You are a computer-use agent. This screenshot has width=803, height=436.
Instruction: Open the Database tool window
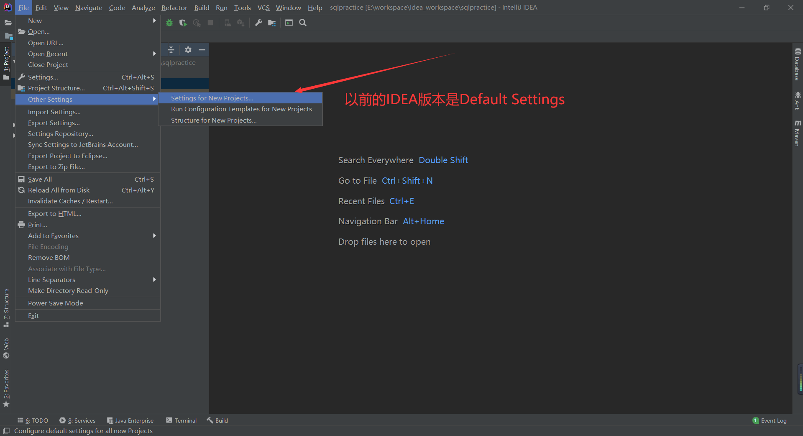click(x=798, y=63)
